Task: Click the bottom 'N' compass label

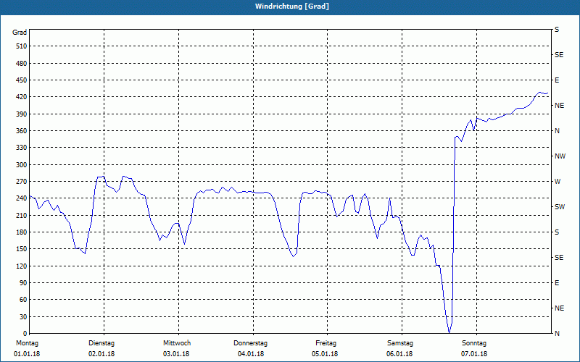Action: [557, 334]
